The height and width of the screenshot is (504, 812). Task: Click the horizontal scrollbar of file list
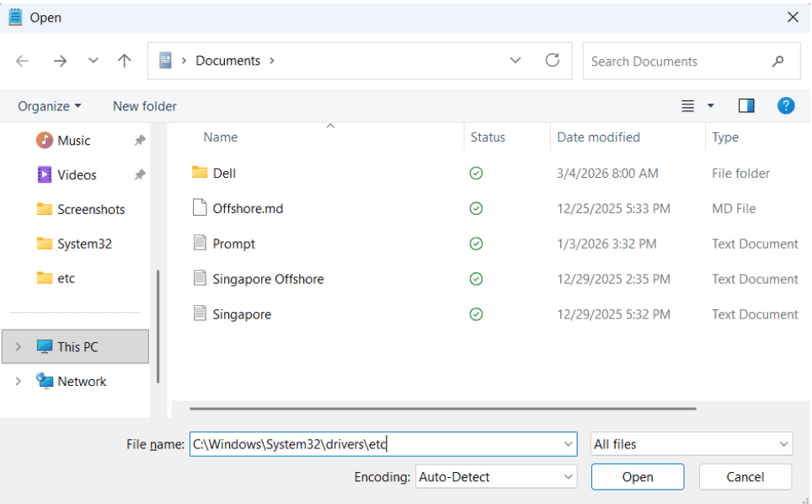click(x=443, y=409)
